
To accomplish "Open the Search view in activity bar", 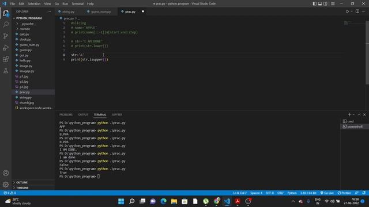I will click(6, 24).
